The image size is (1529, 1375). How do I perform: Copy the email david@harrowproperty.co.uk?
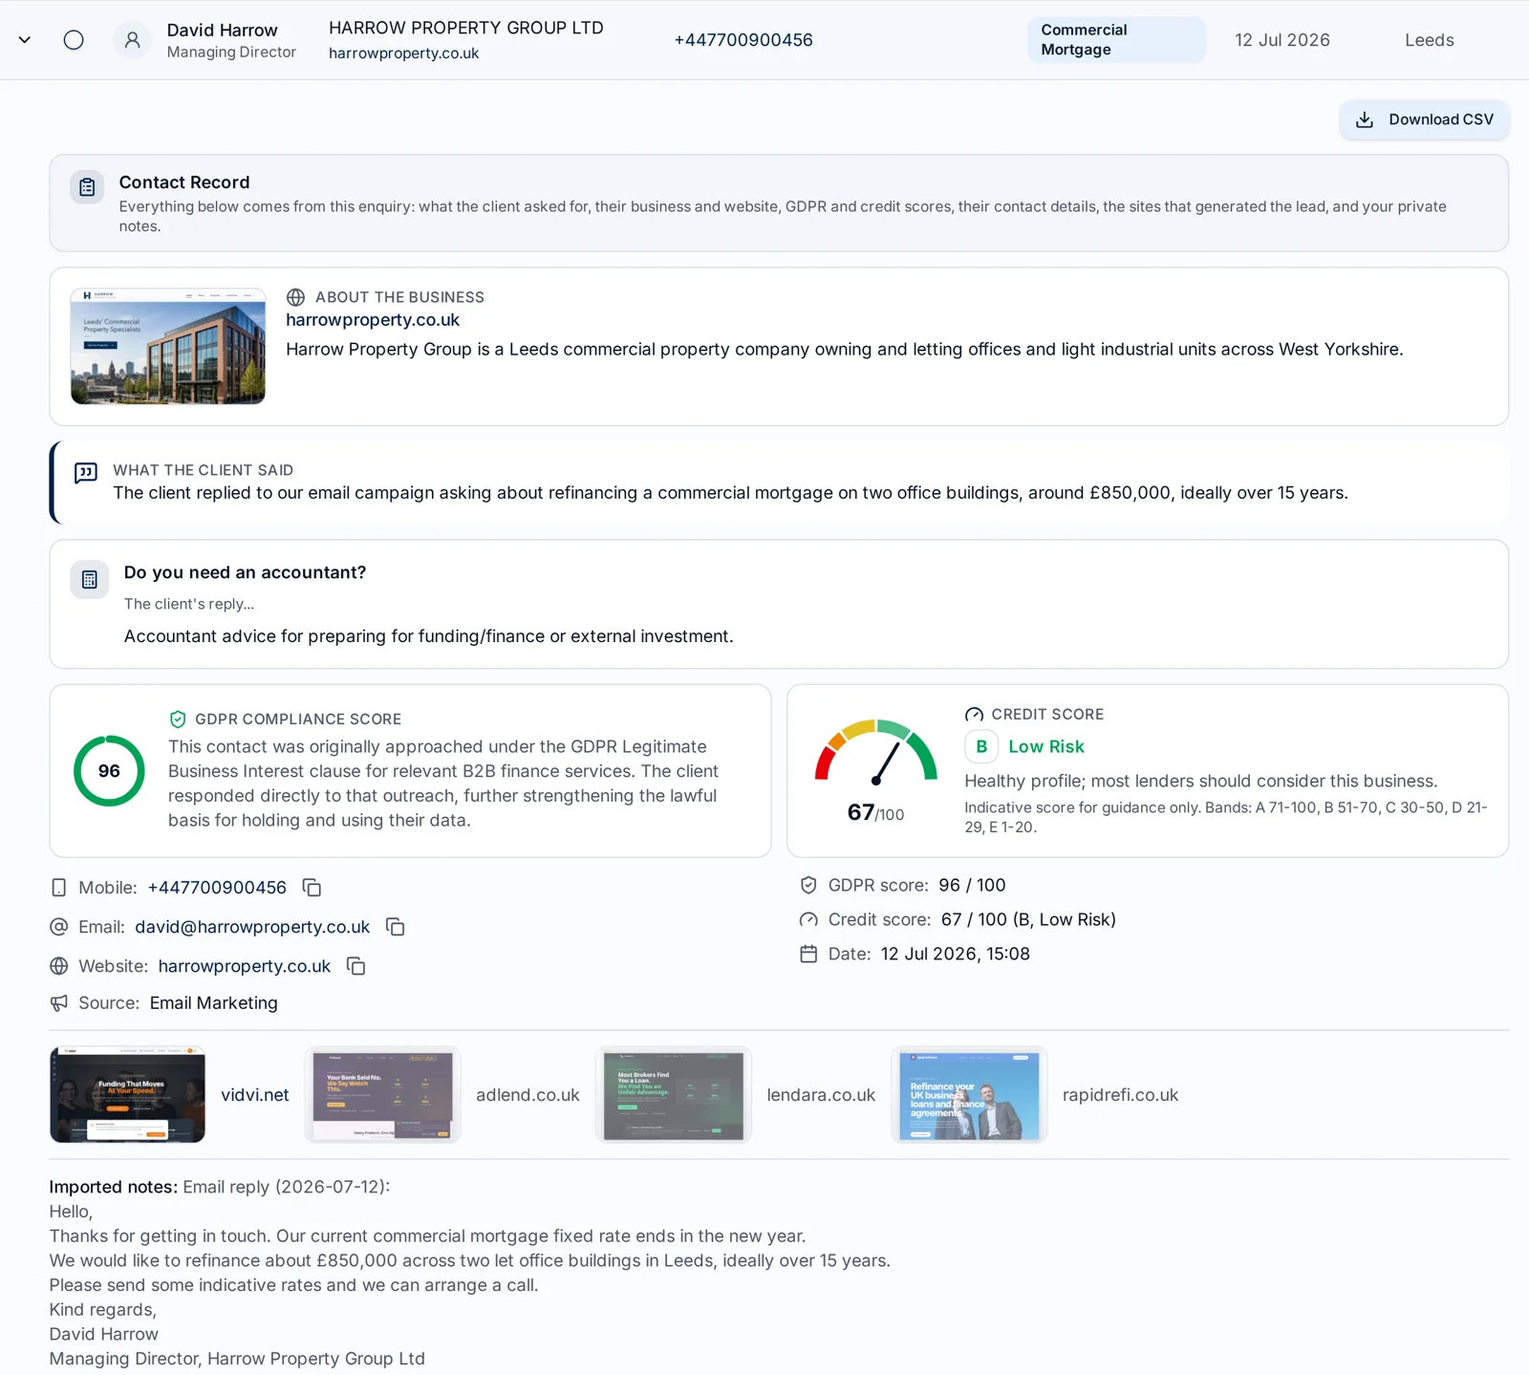396,927
